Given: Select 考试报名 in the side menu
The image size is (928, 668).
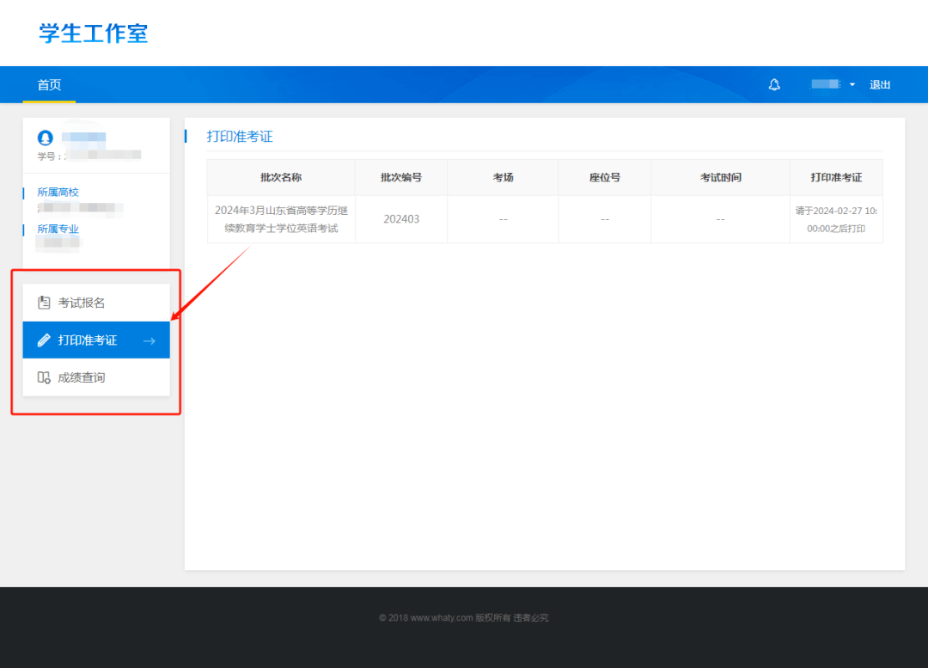Looking at the screenshot, I should (x=96, y=303).
